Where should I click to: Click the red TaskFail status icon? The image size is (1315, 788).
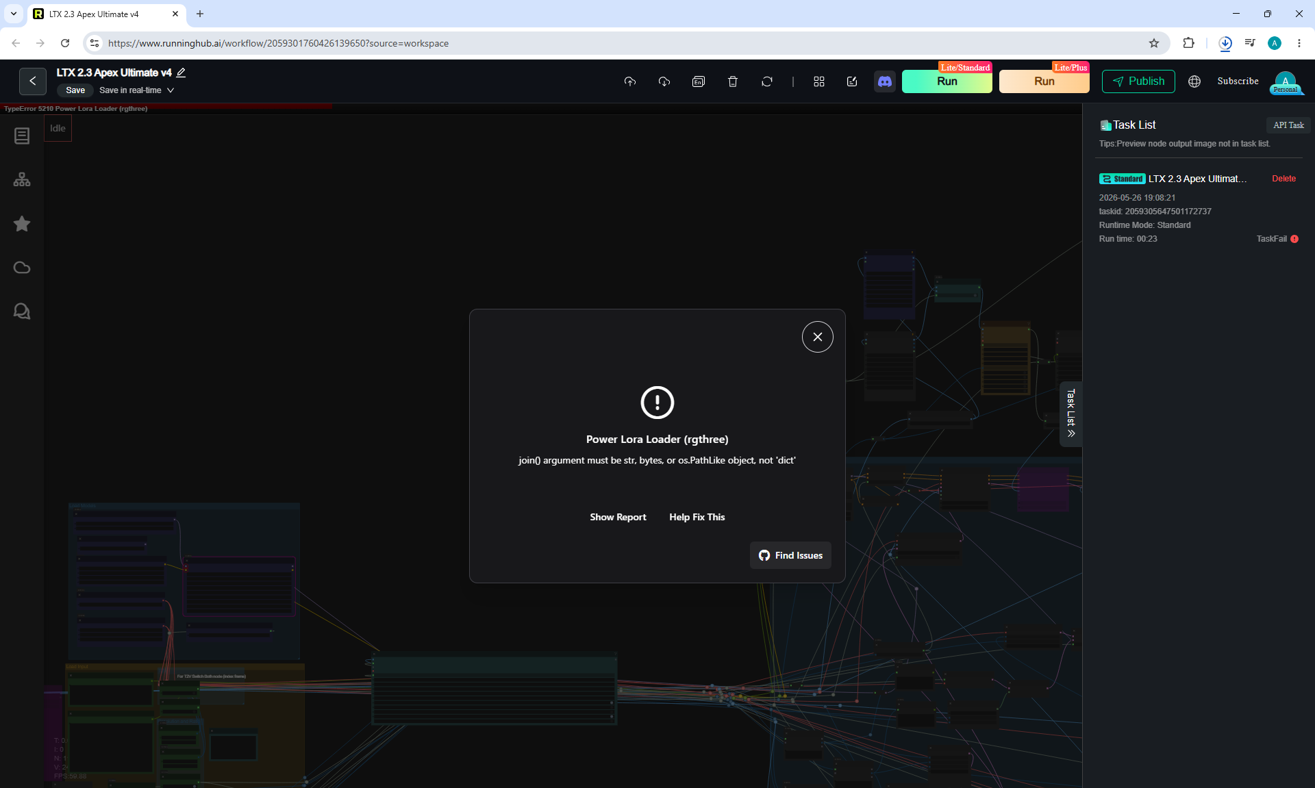(x=1294, y=239)
